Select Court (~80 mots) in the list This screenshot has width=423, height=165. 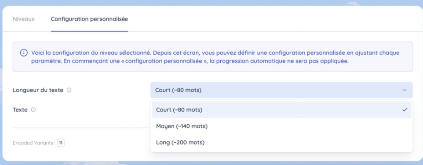[x=281, y=110]
